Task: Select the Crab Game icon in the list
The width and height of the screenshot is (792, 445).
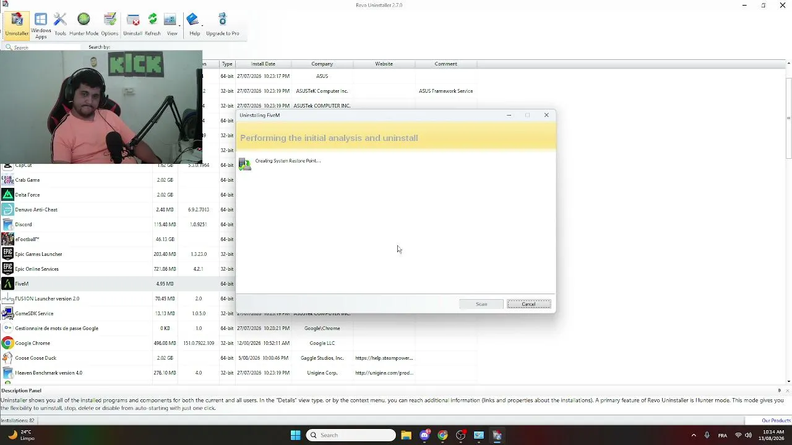Action: tap(7, 180)
